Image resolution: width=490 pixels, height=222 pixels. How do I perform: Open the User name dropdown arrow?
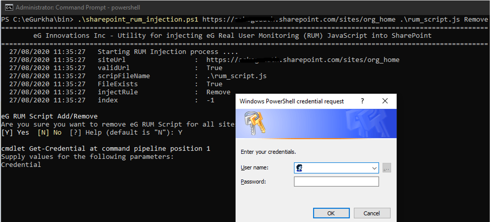[x=375, y=168]
